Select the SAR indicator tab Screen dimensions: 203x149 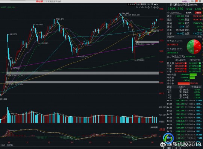pyautogui.click(x=3, y=145)
